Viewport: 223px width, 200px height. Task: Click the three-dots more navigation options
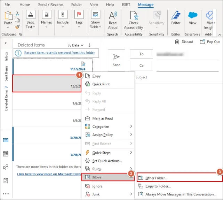click(6, 194)
